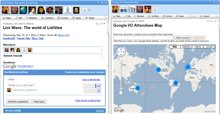Add participant to Live Wave ListView wave
Image resolution: width=220 pixels, height=114 pixels.
pos(85,10)
